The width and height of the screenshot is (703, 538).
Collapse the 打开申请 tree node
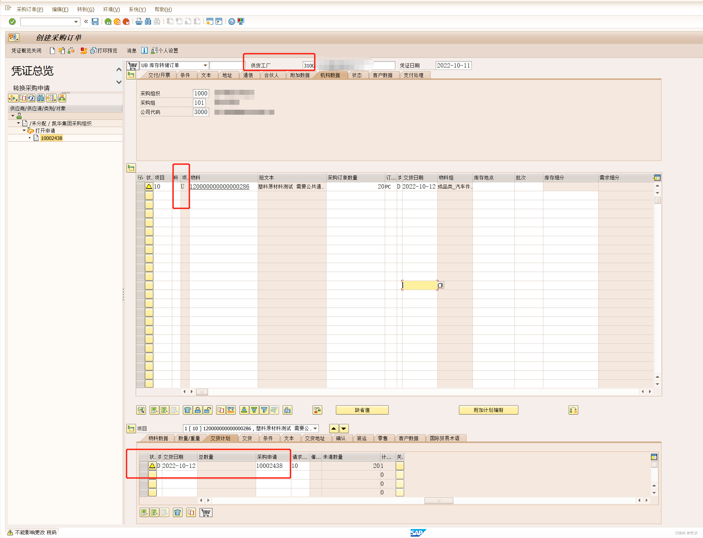[24, 131]
